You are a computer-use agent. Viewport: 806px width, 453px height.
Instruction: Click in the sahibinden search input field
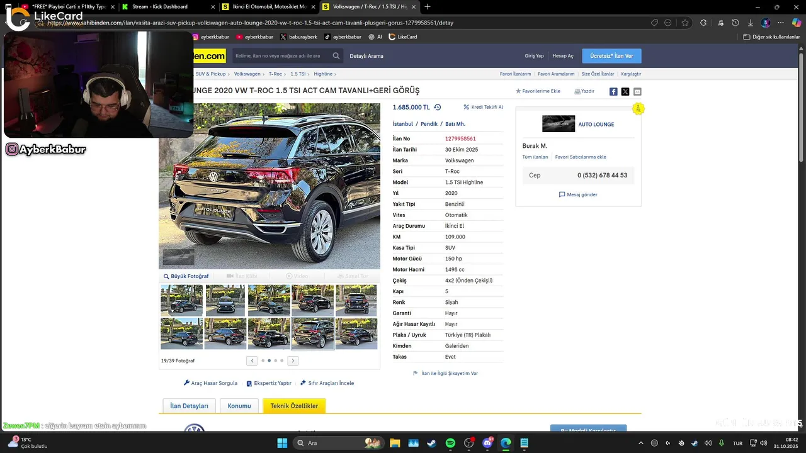tap(282, 56)
